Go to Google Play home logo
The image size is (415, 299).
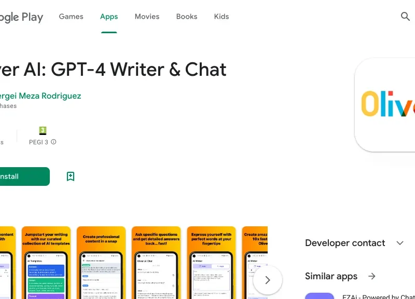[21, 17]
